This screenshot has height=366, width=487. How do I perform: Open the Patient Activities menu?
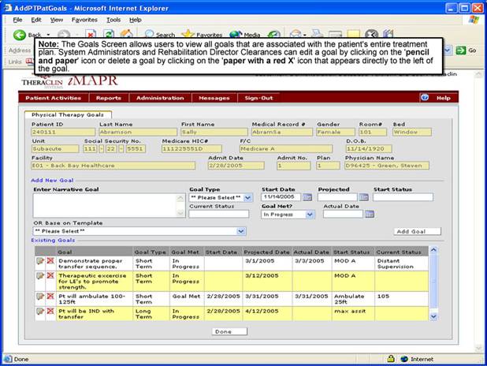[54, 98]
